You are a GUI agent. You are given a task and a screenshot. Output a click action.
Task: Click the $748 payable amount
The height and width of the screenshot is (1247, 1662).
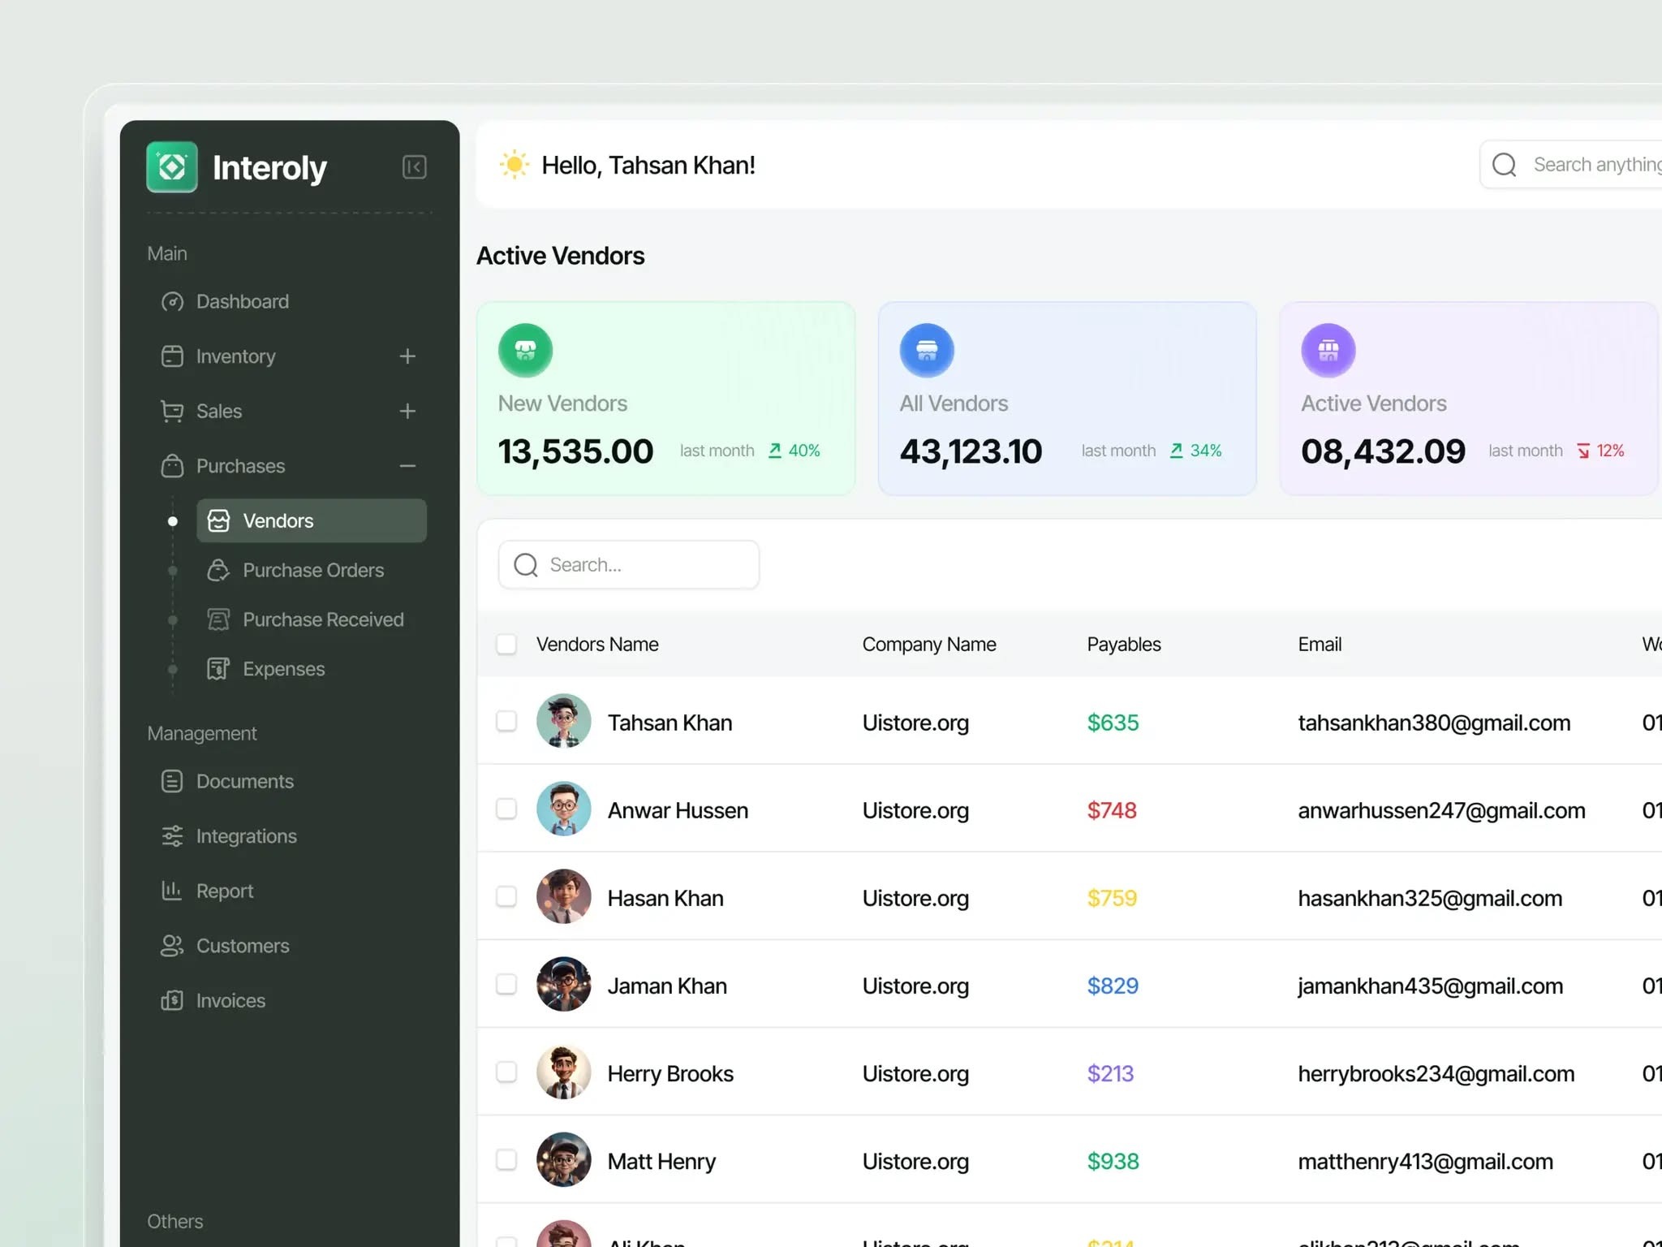click(1112, 810)
